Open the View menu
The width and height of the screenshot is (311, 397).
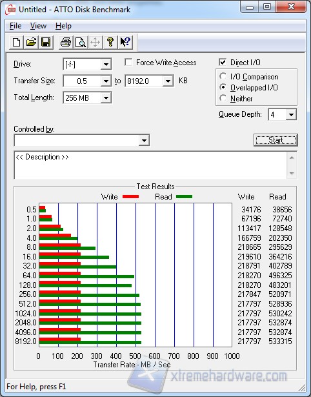pos(38,26)
